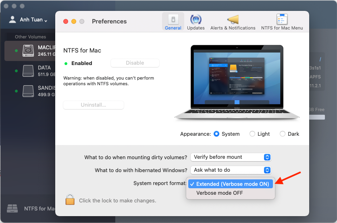Select the System appearance radio button
This screenshot has width=337, height=223.
(216, 134)
